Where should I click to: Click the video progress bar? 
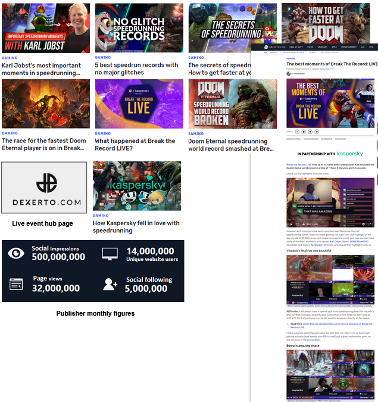coord(330,220)
